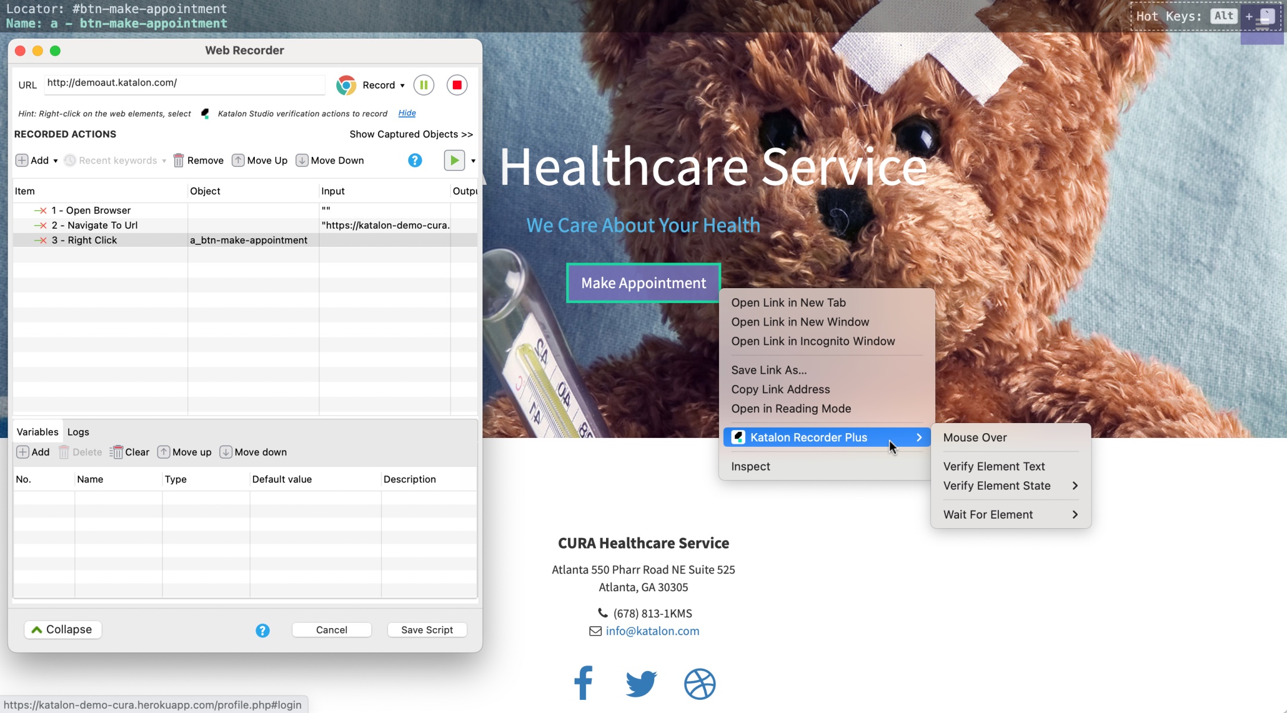Pause the recording with the green pause button
This screenshot has height=713, width=1287.
click(424, 85)
